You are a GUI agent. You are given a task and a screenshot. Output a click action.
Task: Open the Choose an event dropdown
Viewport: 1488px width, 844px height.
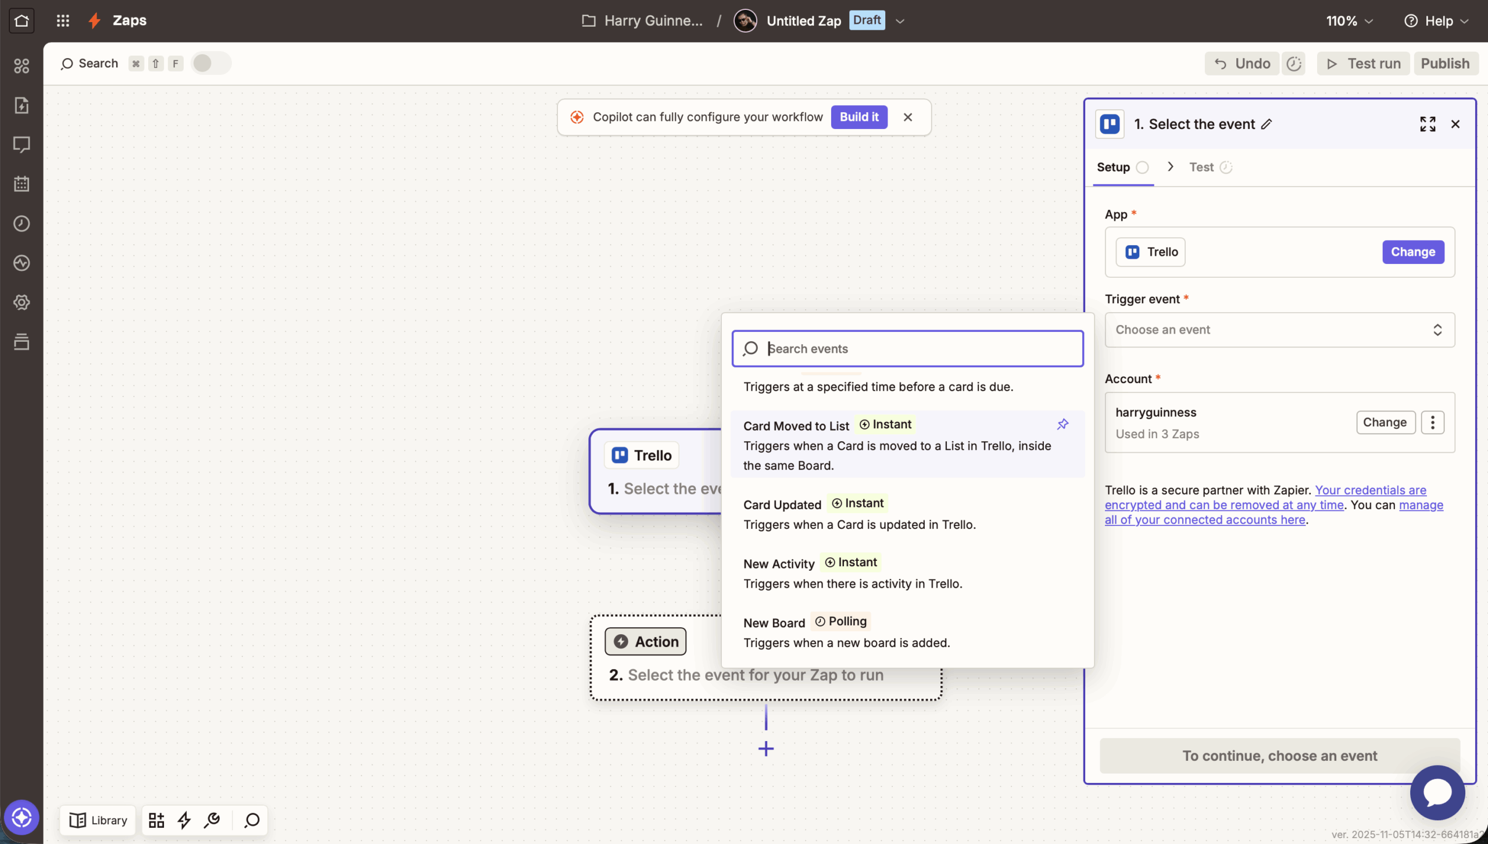point(1279,330)
